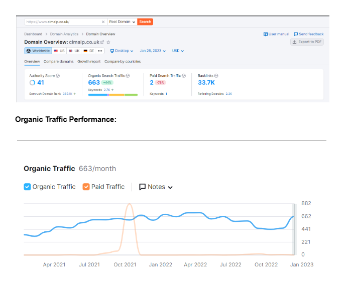351x284 pixels.
Task: Click Backlinks info icon
Action: pyautogui.click(x=216, y=76)
